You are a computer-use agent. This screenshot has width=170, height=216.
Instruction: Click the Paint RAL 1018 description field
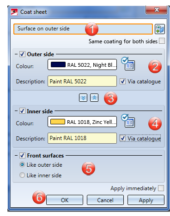pyautogui.click(x=82, y=138)
